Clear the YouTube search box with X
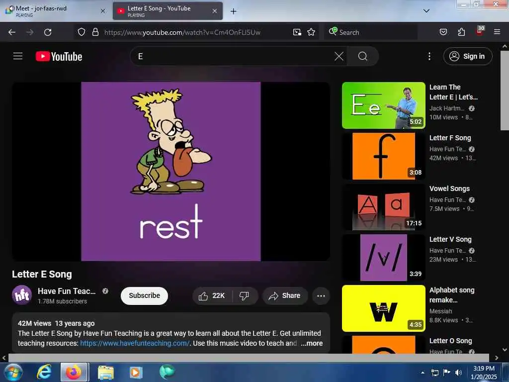The image size is (509, 382). click(x=339, y=56)
